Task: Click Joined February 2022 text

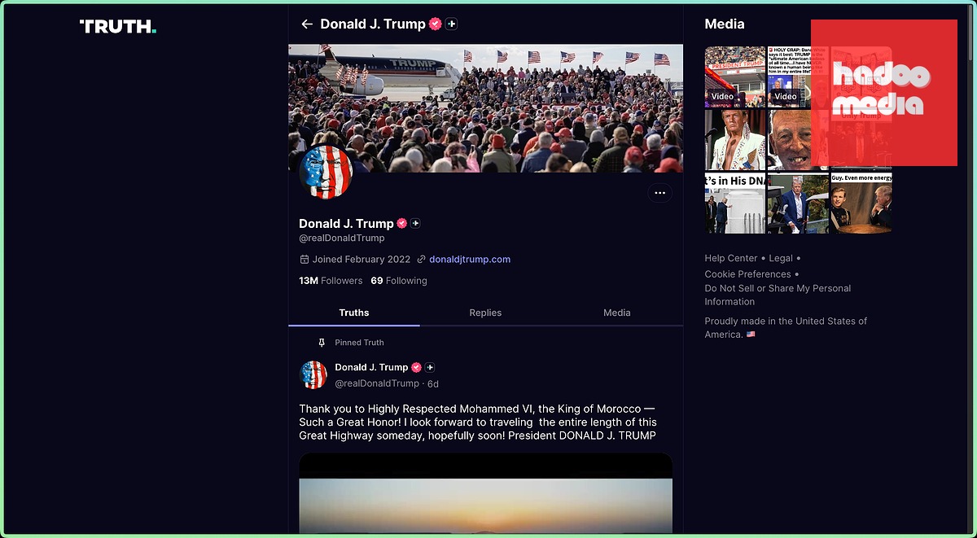Action: [361, 260]
